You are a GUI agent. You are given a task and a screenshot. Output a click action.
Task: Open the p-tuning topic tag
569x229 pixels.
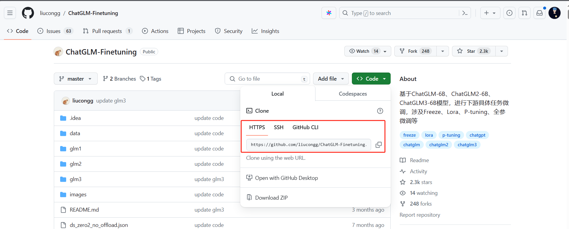tap(451, 135)
